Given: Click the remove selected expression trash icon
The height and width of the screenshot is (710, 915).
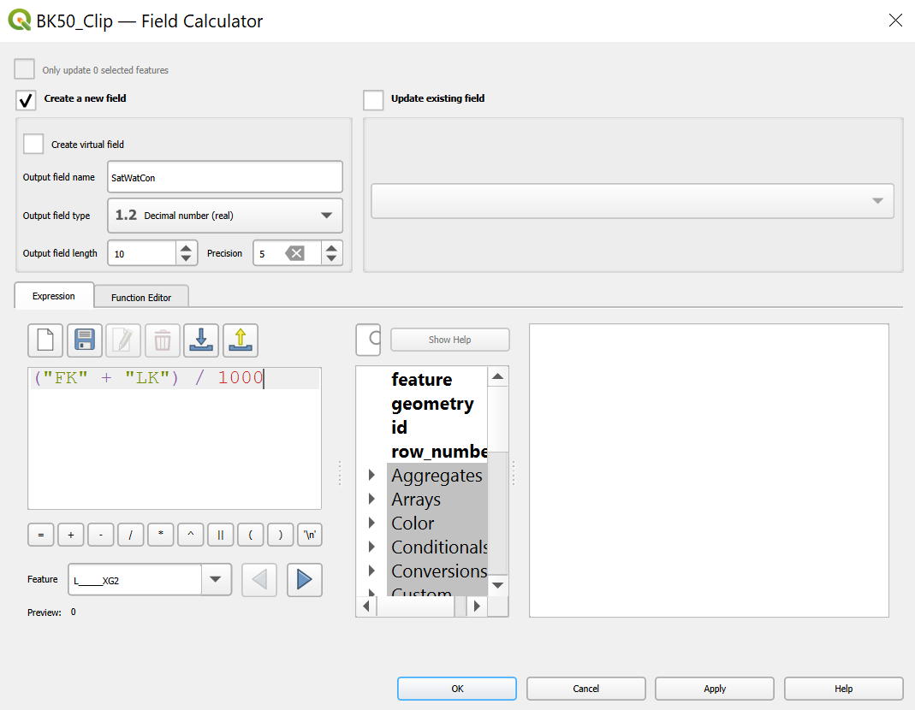Looking at the screenshot, I should [x=163, y=340].
